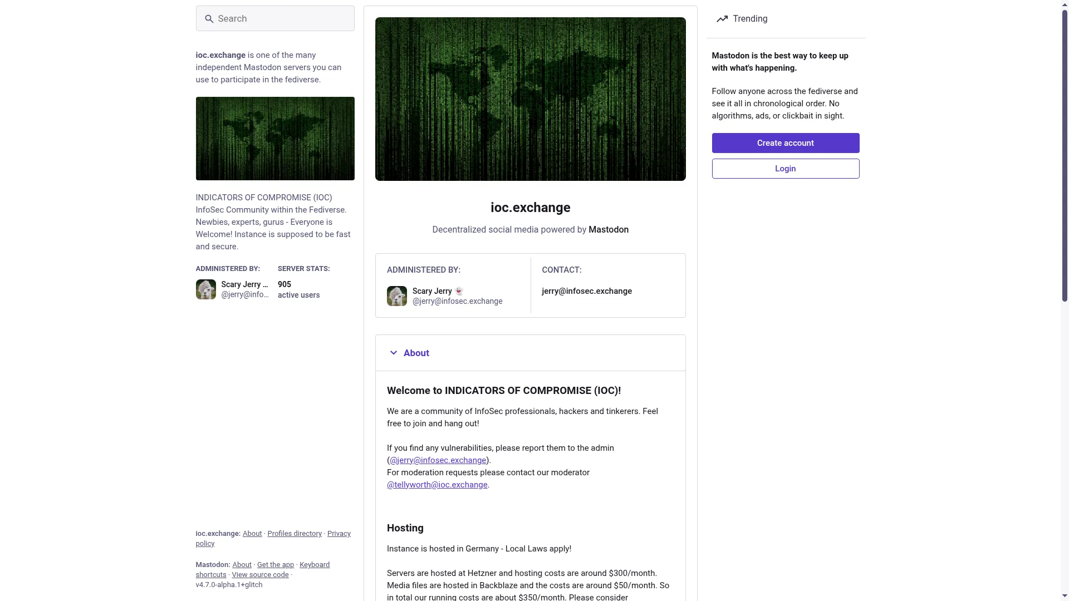Screen dimensions: 1069x601
Task: Click the page vertical scrollbar thumb
Action: [x=1065, y=156]
